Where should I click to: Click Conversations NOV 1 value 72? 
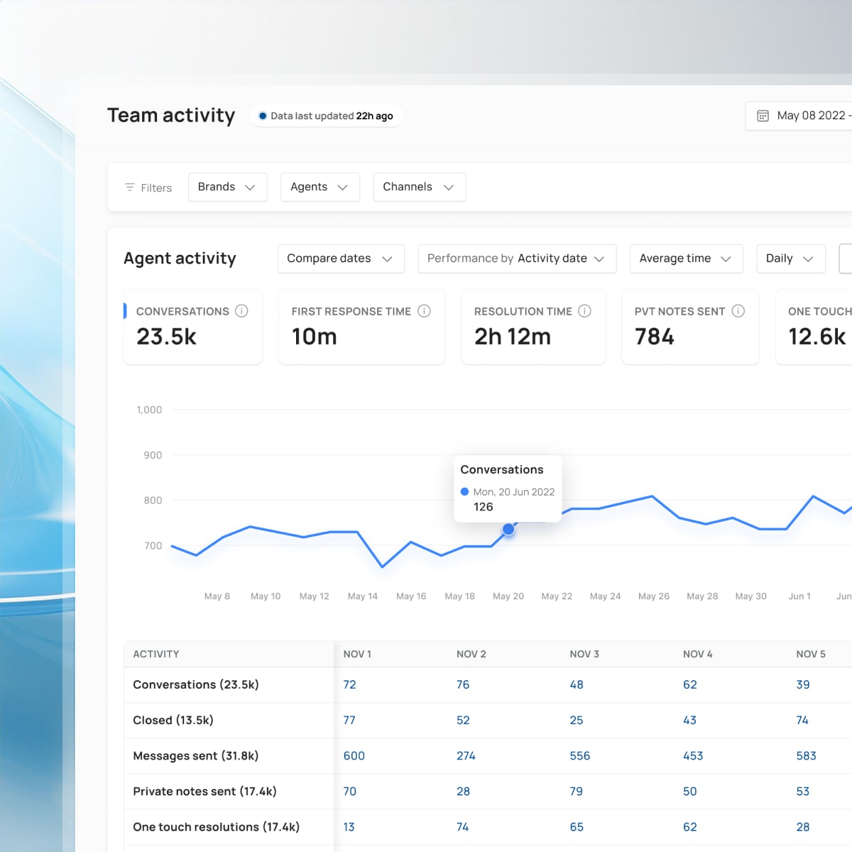349,684
